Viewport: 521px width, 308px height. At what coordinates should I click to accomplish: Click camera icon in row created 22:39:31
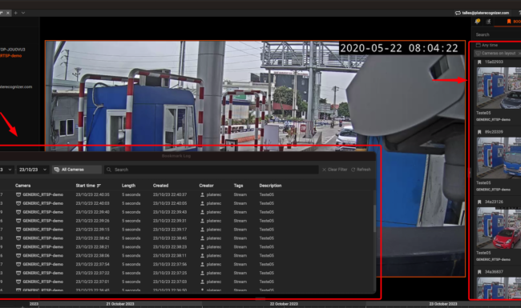(x=18, y=221)
